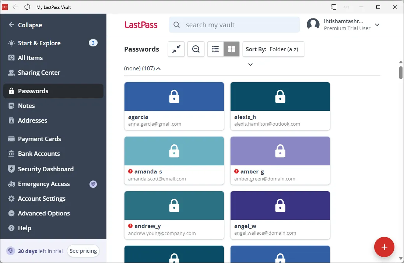
Task: Click the zoom out magnifier icon
Action: (x=196, y=49)
